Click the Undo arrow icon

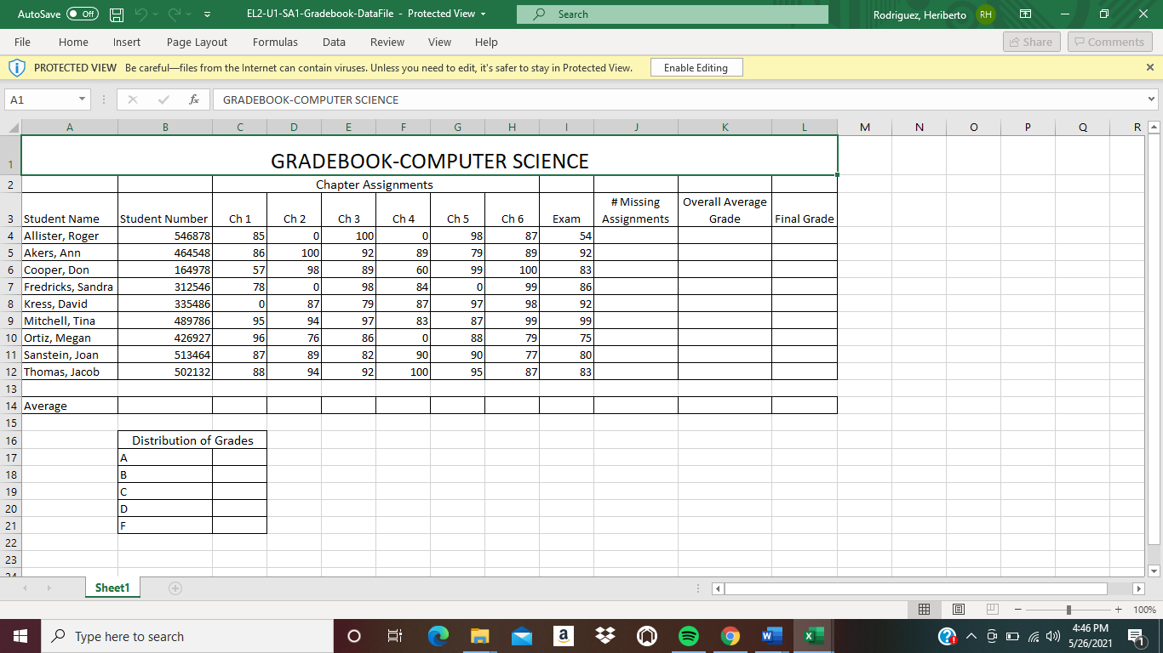point(143,14)
